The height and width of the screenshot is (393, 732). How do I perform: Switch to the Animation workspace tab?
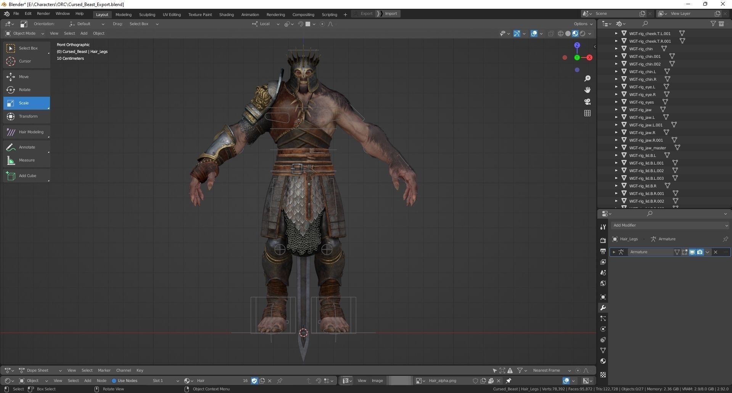[x=250, y=14]
